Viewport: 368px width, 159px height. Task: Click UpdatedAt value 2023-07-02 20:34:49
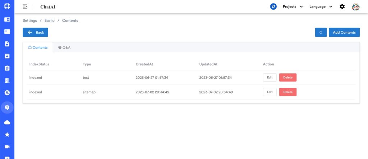(216, 92)
